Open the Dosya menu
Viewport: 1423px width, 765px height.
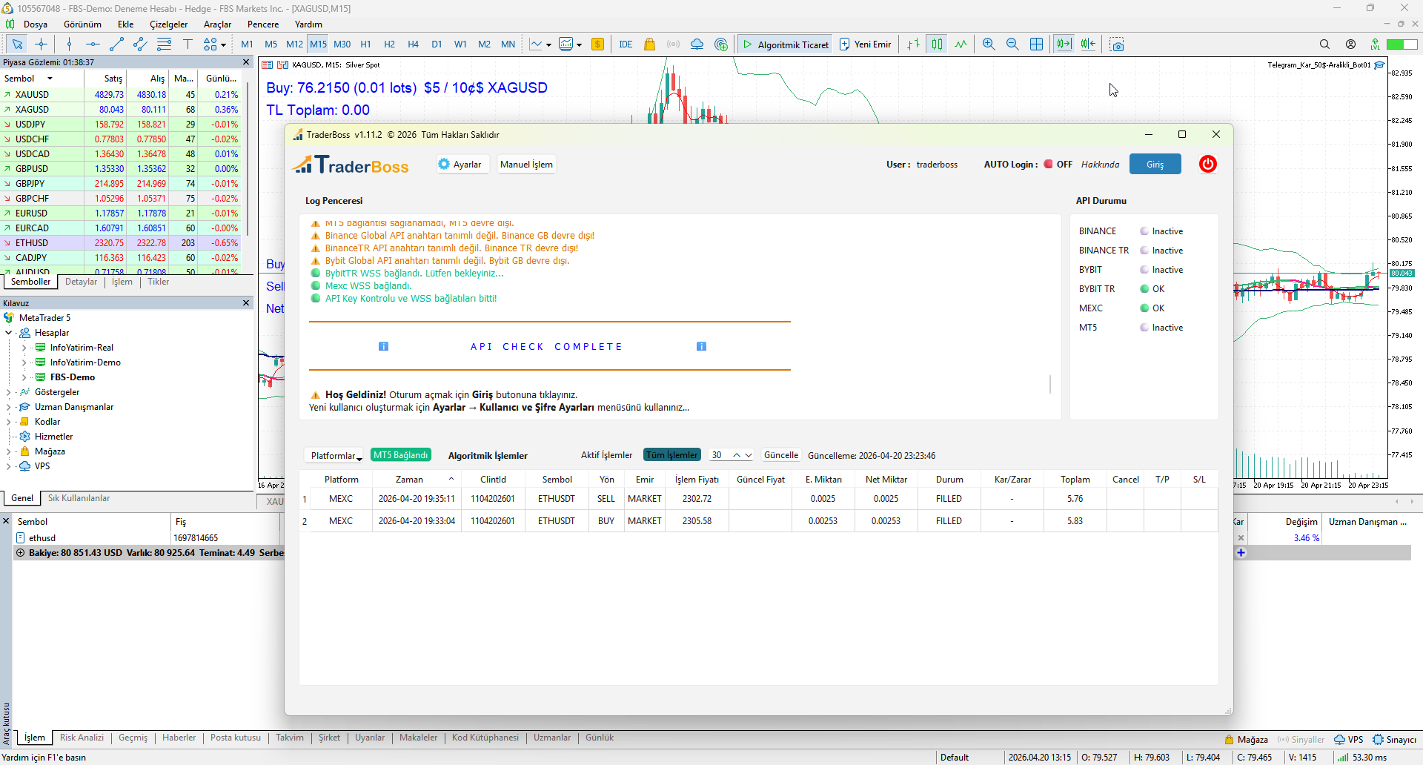click(x=35, y=24)
